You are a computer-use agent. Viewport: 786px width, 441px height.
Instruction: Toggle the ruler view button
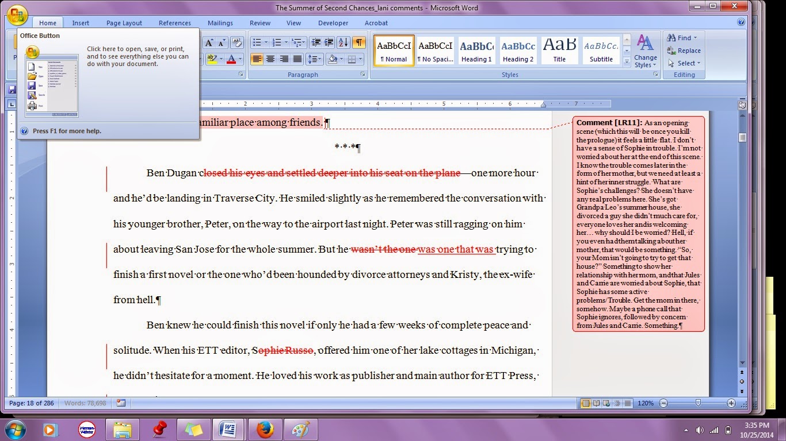pos(742,105)
